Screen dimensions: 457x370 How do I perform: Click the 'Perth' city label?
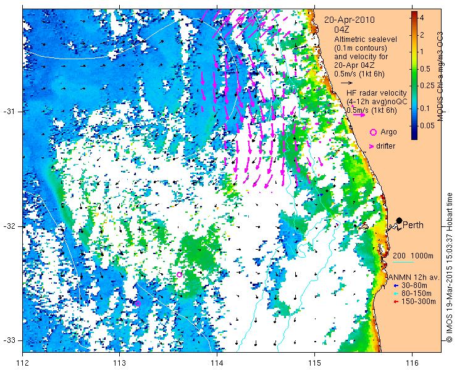click(x=413, y=225)
